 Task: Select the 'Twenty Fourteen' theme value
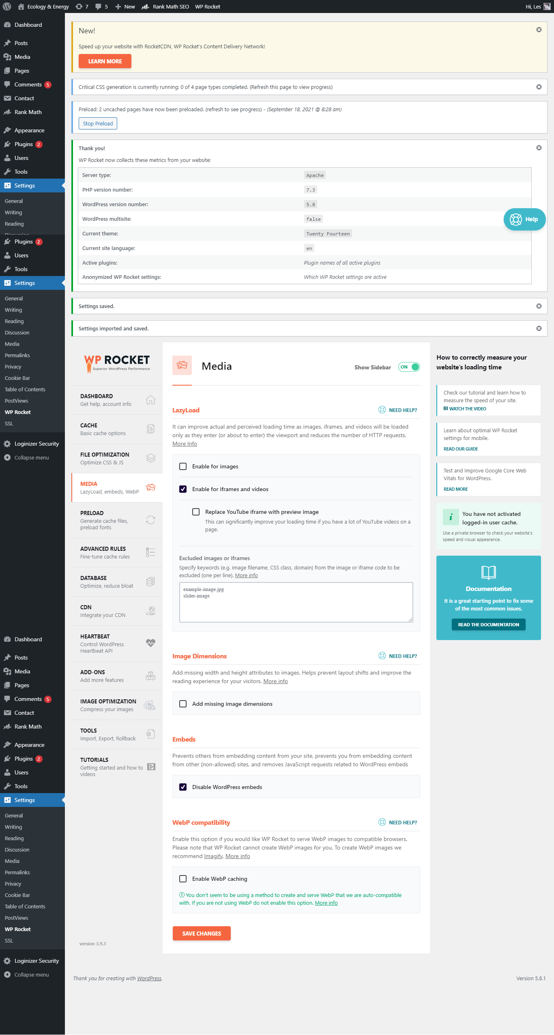tap(328, 233)
